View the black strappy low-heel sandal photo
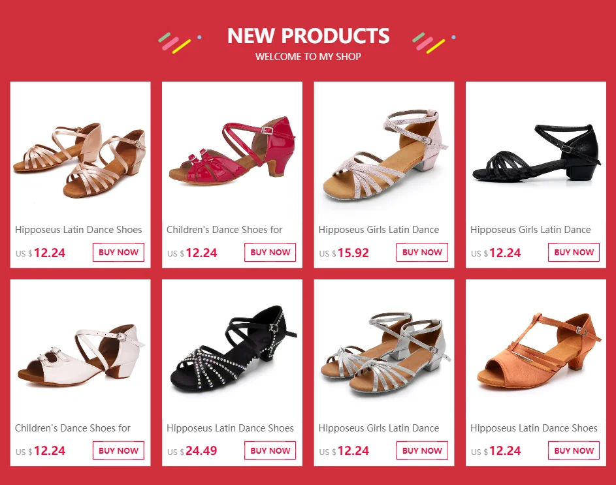Image resolution: width=616 pixels, height=485 pixels. (x=536, y=151)
